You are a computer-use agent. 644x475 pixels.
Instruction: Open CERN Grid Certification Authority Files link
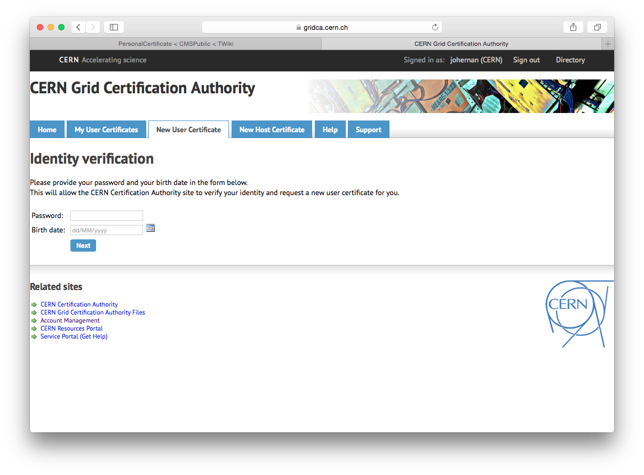coord(93,312)
